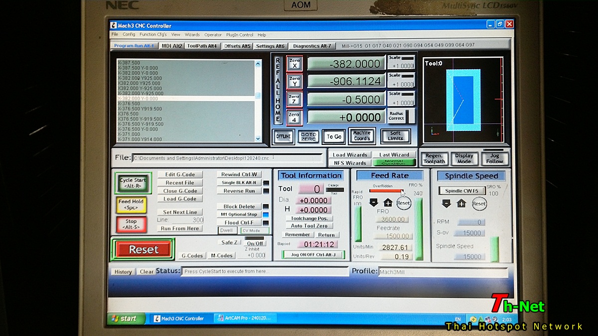Switch to ArtCAM Pro in taskbar
The height and width of the screenshot is (336, 598).
click(245, 319)
